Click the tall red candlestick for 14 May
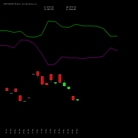Screen dimensions: 138x138 point(42,80)
